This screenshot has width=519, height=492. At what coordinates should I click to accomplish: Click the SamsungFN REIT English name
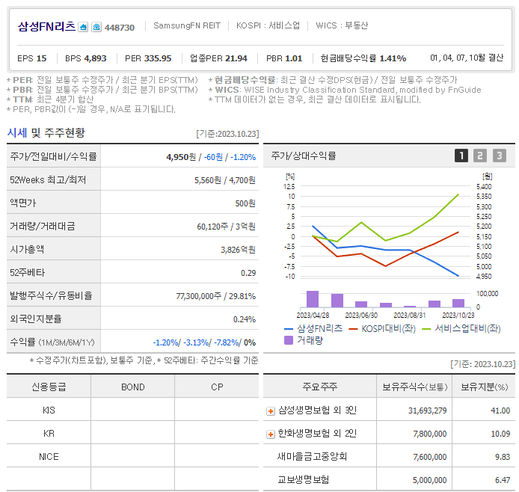187,26
